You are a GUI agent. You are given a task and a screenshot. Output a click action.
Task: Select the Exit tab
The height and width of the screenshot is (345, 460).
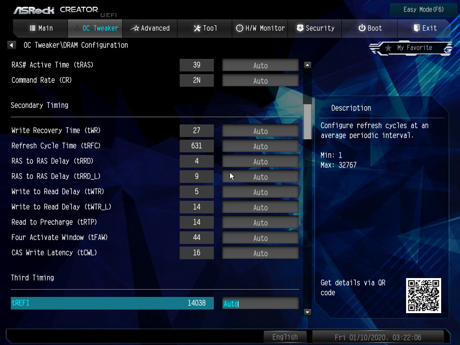425,28
